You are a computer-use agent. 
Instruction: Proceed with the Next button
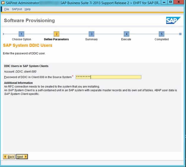click(x=22, y=157)
